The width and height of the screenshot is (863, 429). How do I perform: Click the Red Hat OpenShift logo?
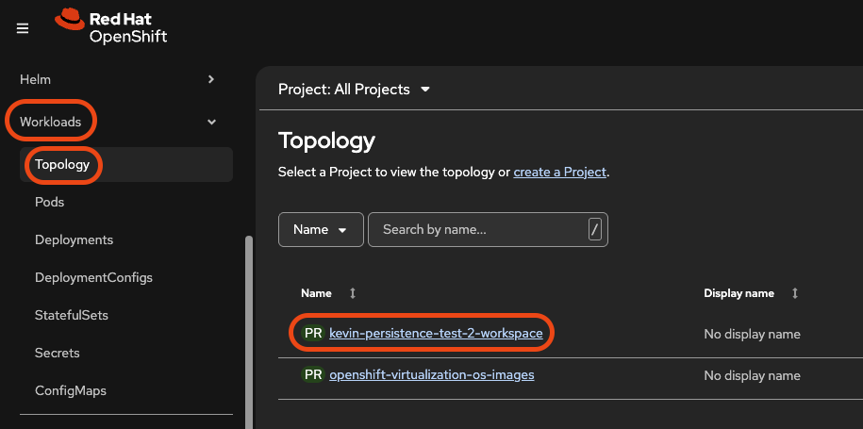pyautogui.click(x=111, y=26)
